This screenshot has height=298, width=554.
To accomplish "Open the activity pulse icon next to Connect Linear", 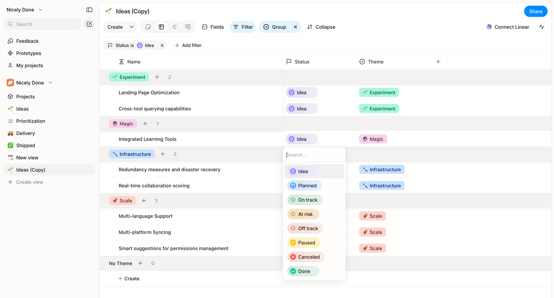I will (542, 27).
